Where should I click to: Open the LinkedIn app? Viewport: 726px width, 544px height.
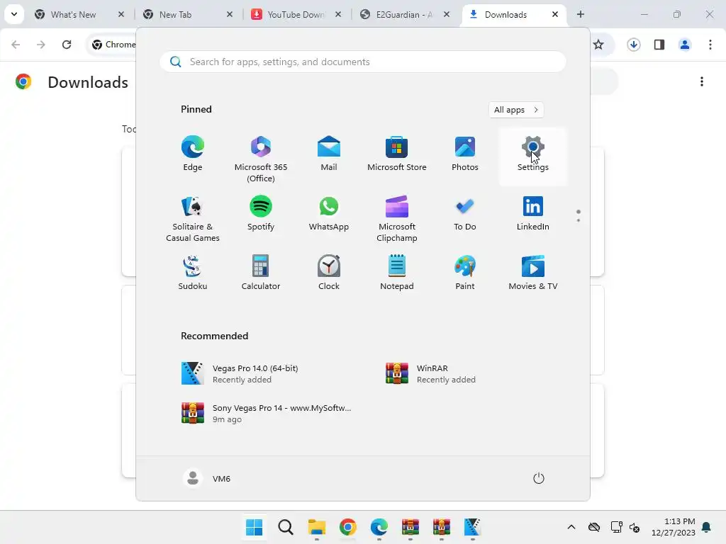coord(533,214)
